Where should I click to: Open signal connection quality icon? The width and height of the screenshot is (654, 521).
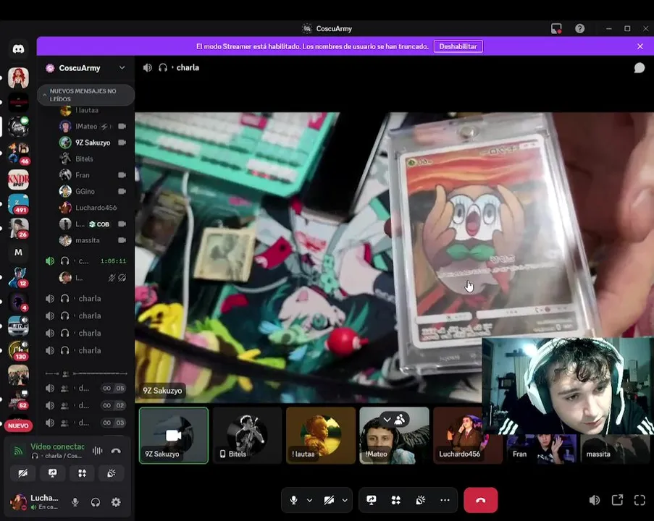(x=18, y=451)
